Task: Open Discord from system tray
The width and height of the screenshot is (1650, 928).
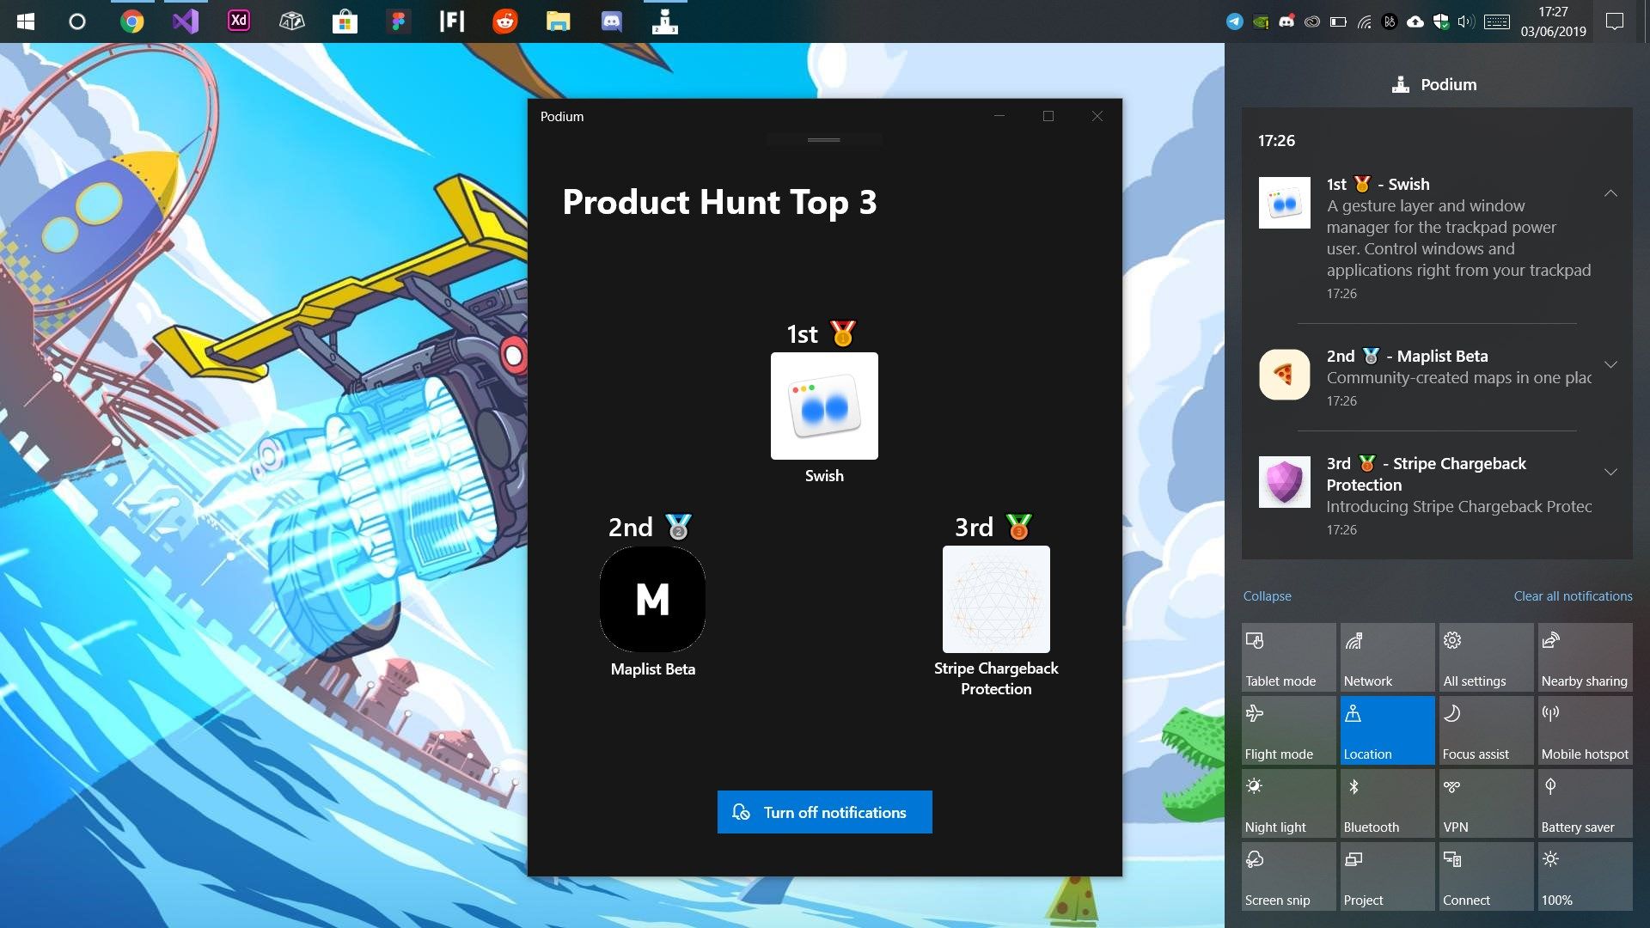Action: click(x=1286, y=21)
